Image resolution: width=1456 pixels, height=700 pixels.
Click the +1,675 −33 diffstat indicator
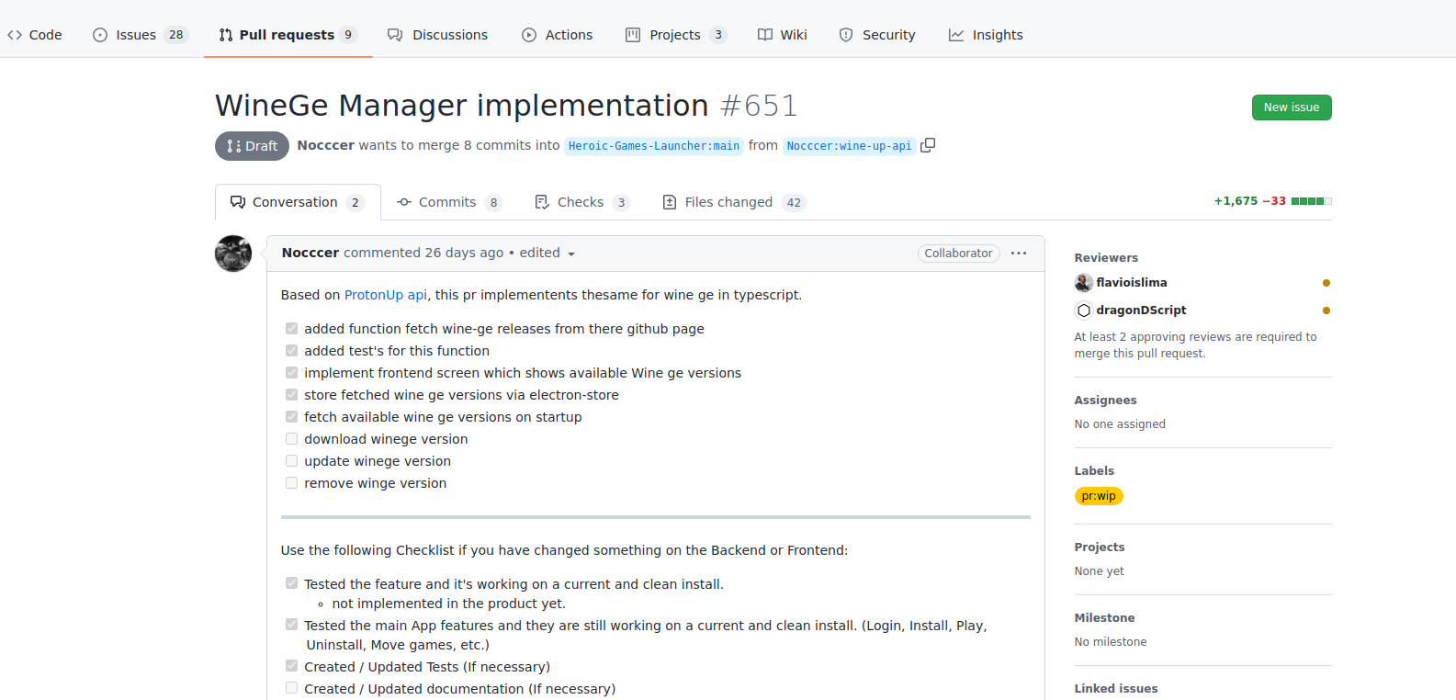click(x=1272, y=201)
